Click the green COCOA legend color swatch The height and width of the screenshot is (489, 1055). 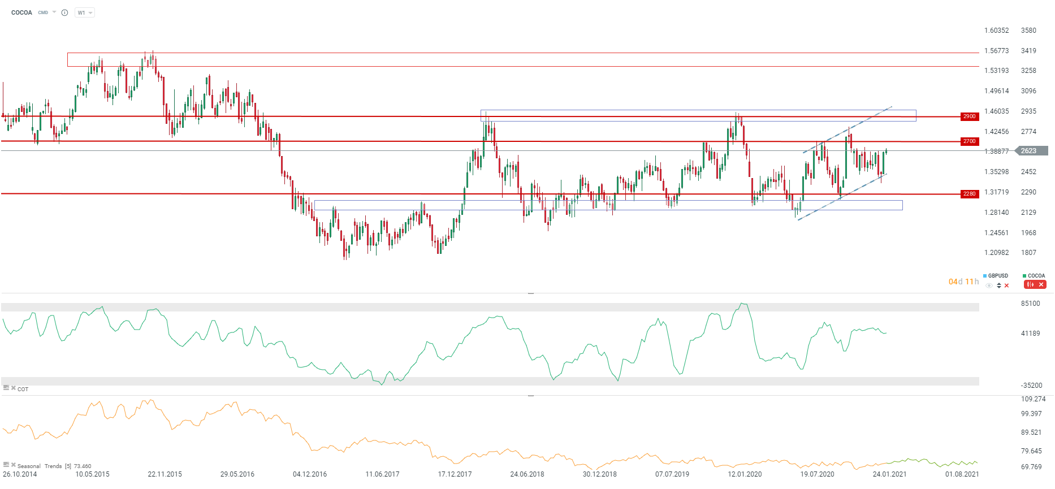[1024, 276]
